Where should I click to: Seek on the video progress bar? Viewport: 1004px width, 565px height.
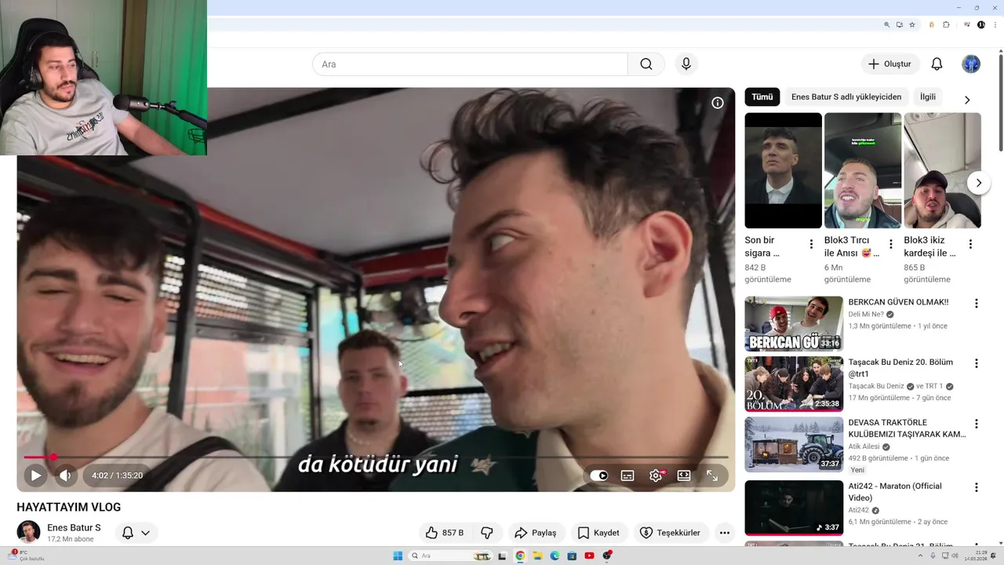click(376, 457)
